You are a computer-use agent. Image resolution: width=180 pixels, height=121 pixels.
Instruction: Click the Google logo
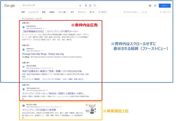[x=9, y=6]
